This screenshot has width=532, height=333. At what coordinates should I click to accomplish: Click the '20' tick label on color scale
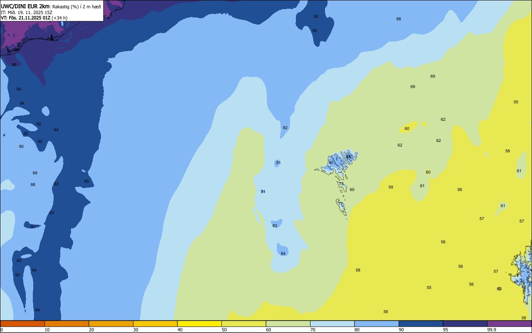coord(91,330)
